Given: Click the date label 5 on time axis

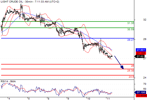Looking at the screenshot, I should (29, 99).
